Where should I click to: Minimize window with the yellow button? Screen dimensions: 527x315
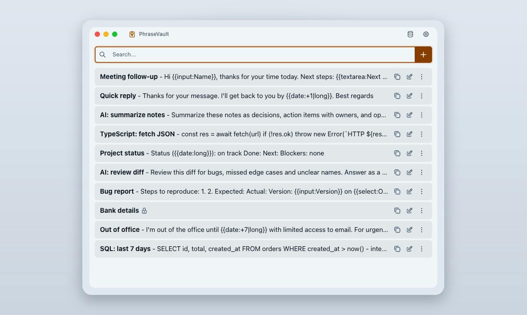click(x=106, y=34)
